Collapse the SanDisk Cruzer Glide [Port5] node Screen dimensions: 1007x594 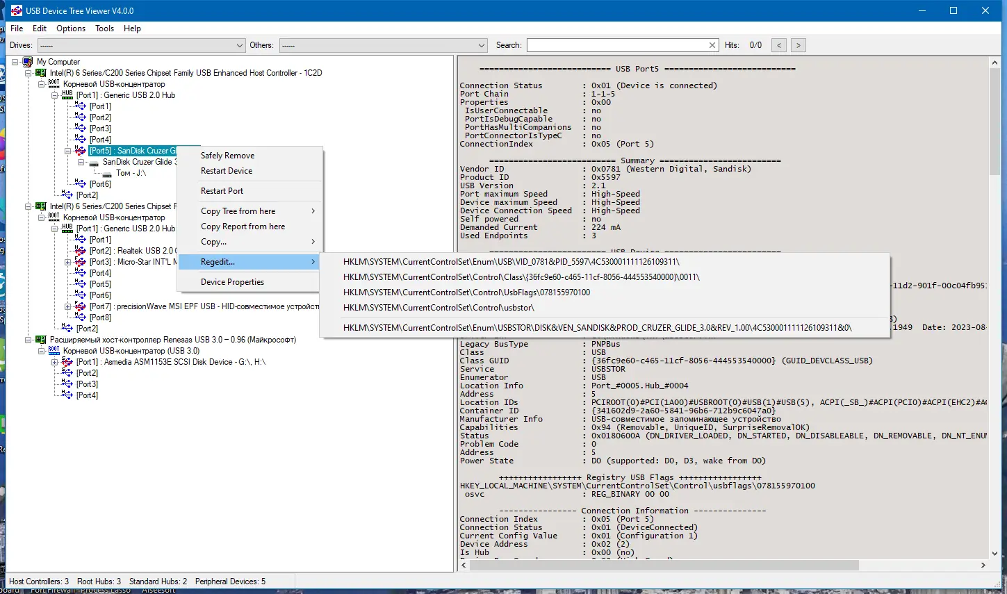68,151
